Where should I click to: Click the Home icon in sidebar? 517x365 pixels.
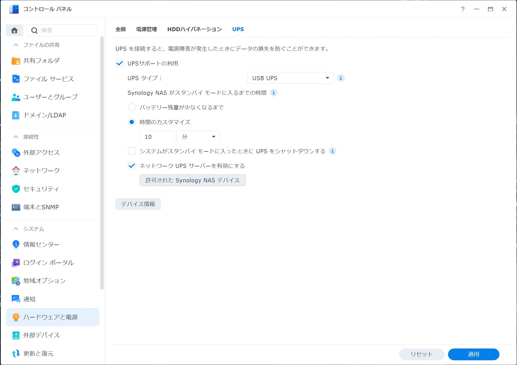coord(14,30)
